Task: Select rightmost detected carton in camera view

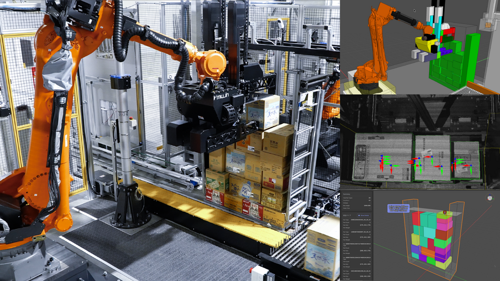Action: click(466, 160)
